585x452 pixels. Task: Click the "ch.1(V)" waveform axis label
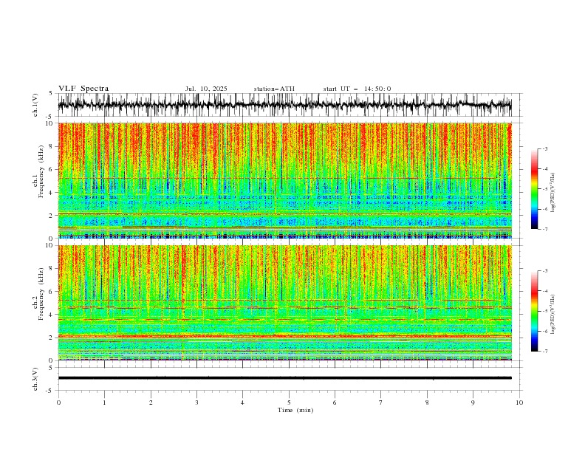35,105
